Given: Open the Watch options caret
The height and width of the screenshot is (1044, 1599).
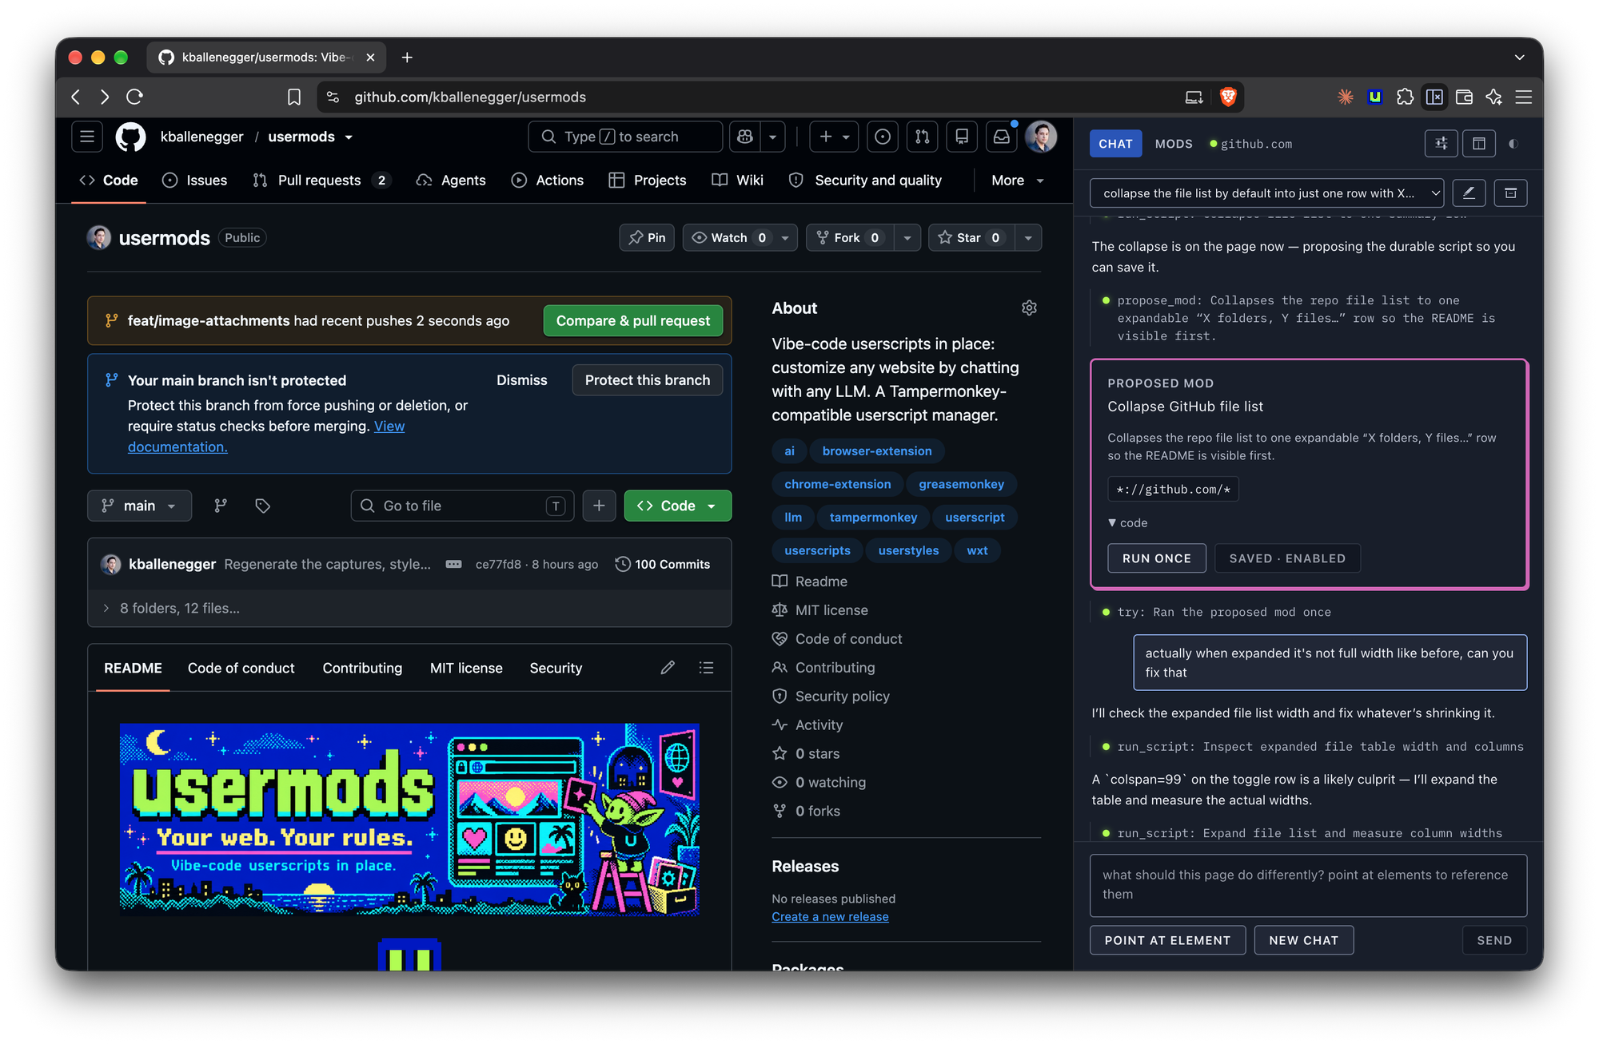Looking at the screenshot, I should (x=785, y=238).
